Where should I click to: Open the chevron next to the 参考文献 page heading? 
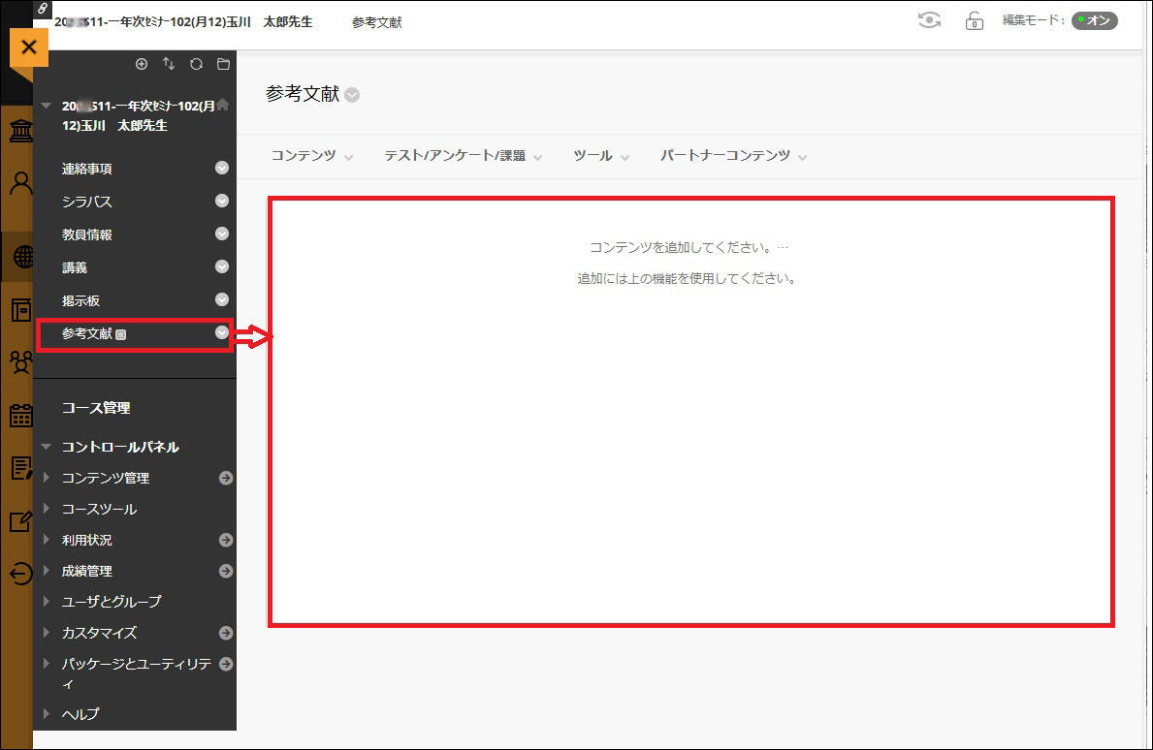point(352,96)
